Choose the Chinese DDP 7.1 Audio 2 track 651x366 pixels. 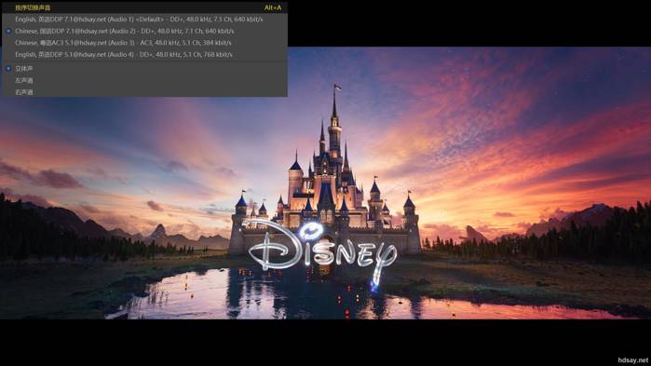click(x=144, y=31)
